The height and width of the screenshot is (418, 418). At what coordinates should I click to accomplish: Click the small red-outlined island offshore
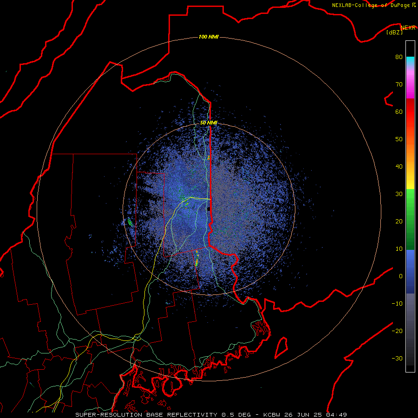pyautogui.click(x=281, y=347)
